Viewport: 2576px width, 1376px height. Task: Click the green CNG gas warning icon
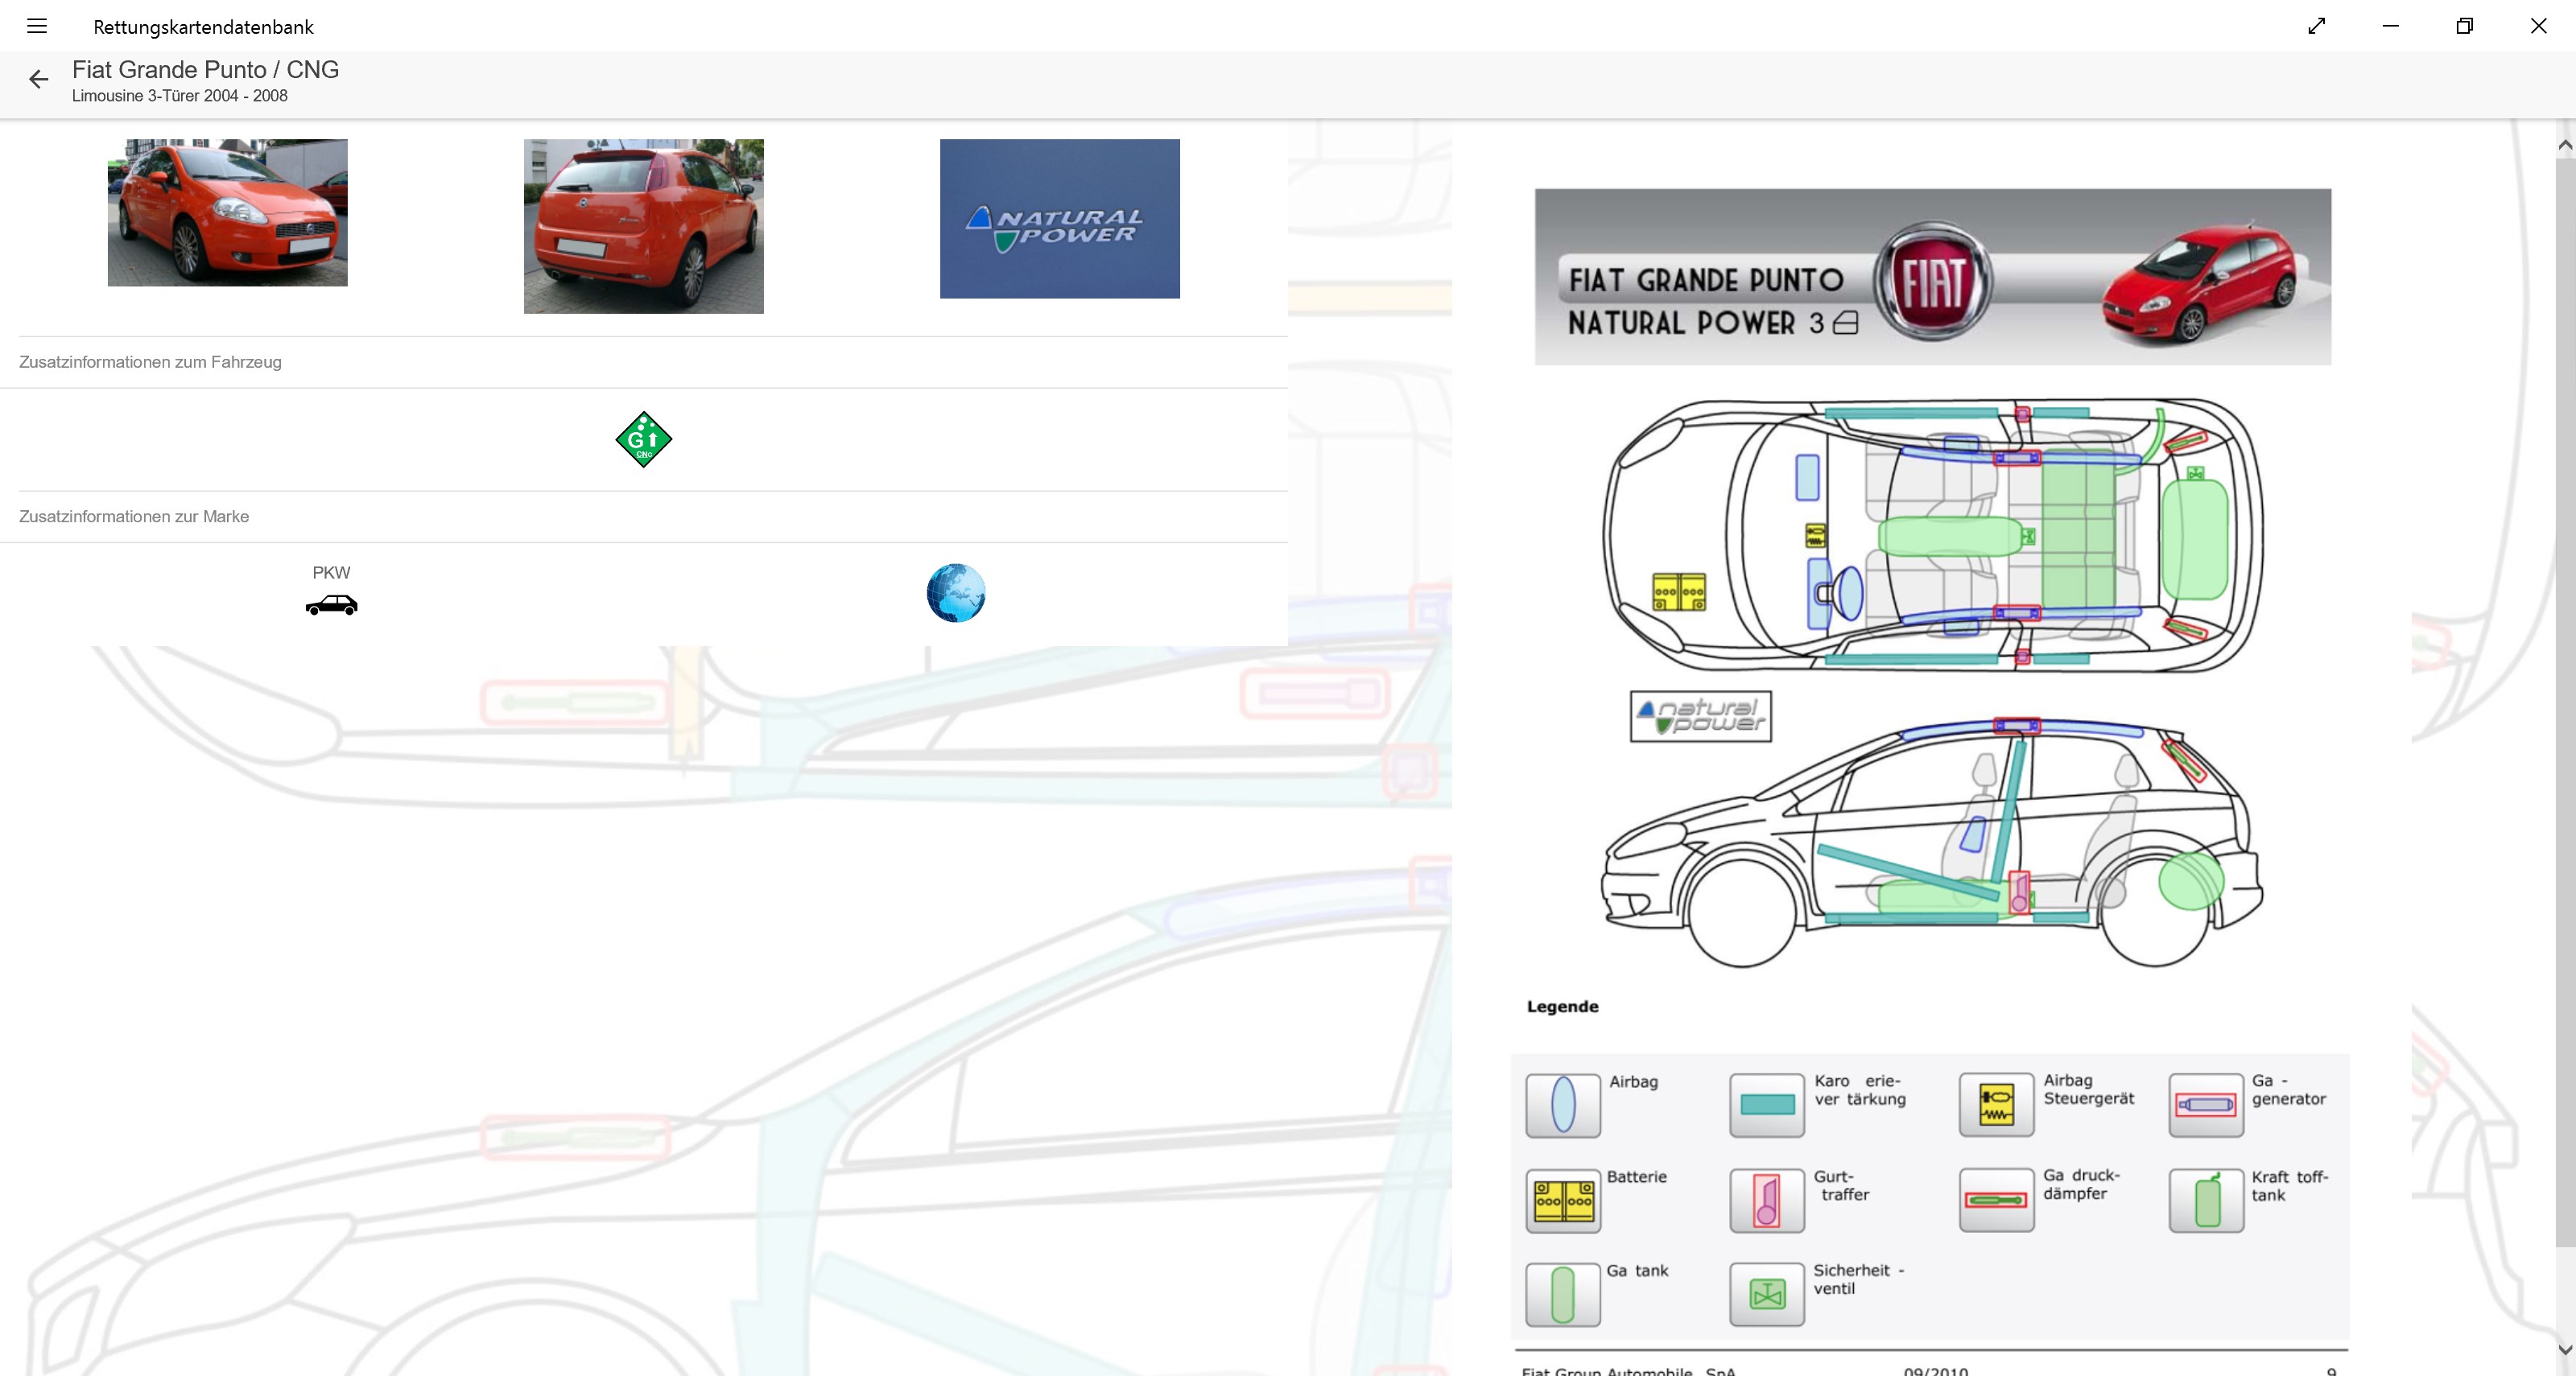pyautogui.click(x=643, y=439)
